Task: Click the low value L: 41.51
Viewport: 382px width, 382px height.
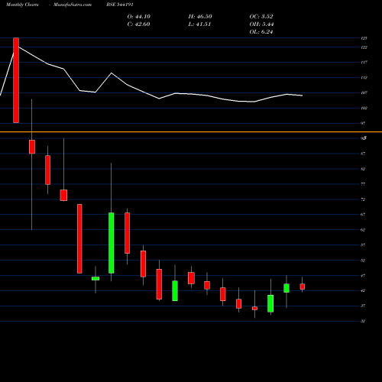Action: 199,24
